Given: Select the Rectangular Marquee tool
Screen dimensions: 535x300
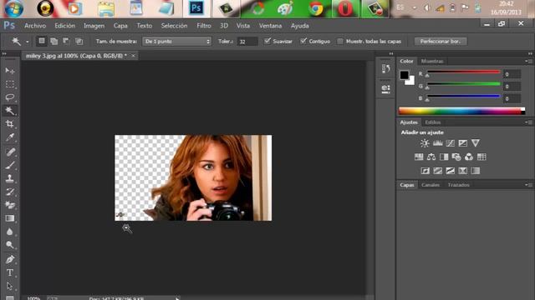Looking at the screenshot, I should click(x=9, y=84).
